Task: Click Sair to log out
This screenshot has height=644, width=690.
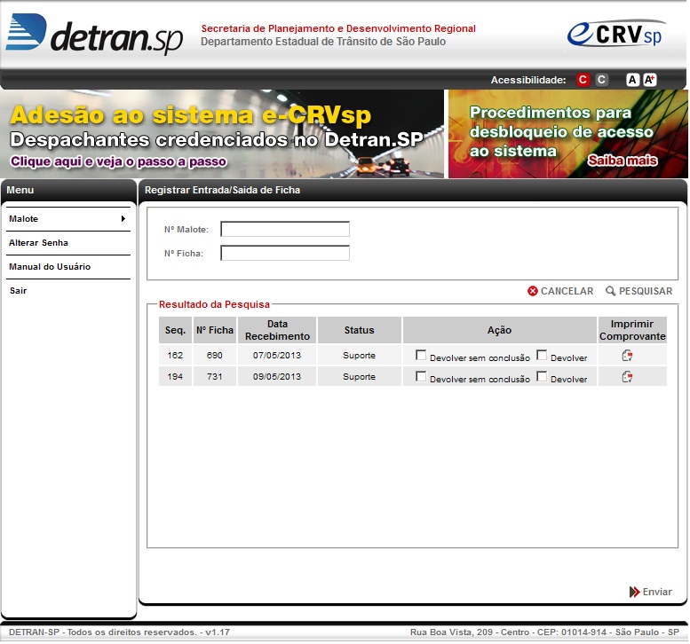Action: pyautogui.click(x=19, y=291)
